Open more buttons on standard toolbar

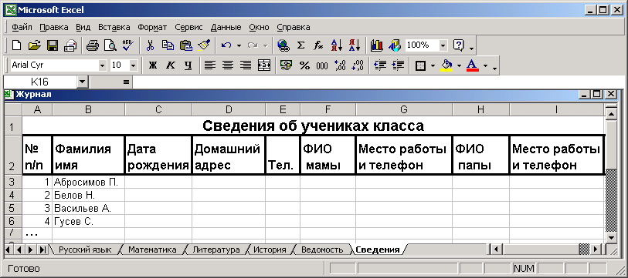[471, 48]
